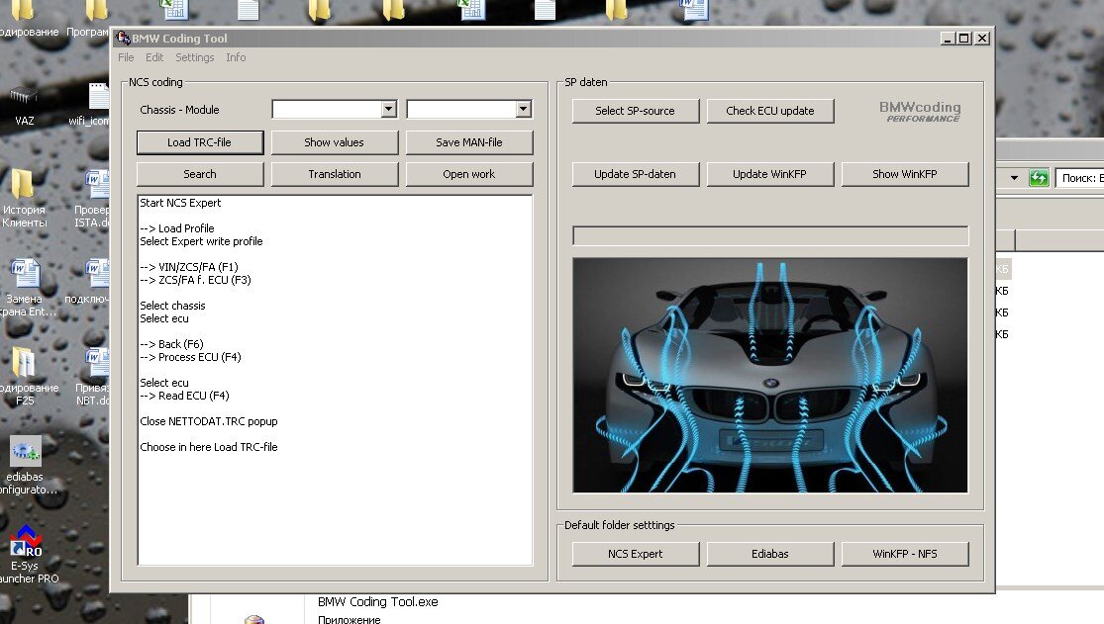1104x624 pixels.
Task: Minimize the BMW Coding Tool window
Action: [x=948, y=38]
